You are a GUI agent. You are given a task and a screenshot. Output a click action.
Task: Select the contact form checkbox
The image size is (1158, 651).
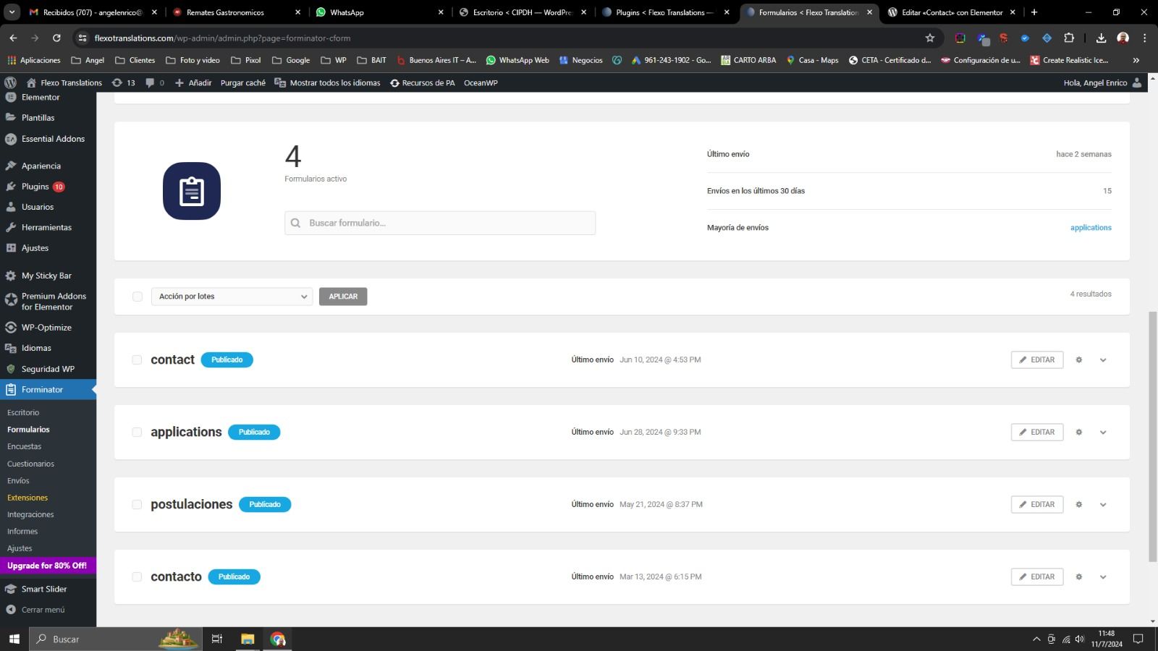pos(137,359)
